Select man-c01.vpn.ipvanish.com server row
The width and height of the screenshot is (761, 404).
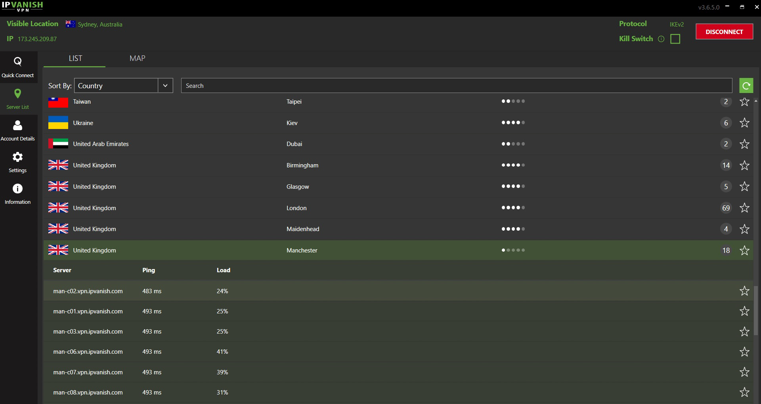398,311
